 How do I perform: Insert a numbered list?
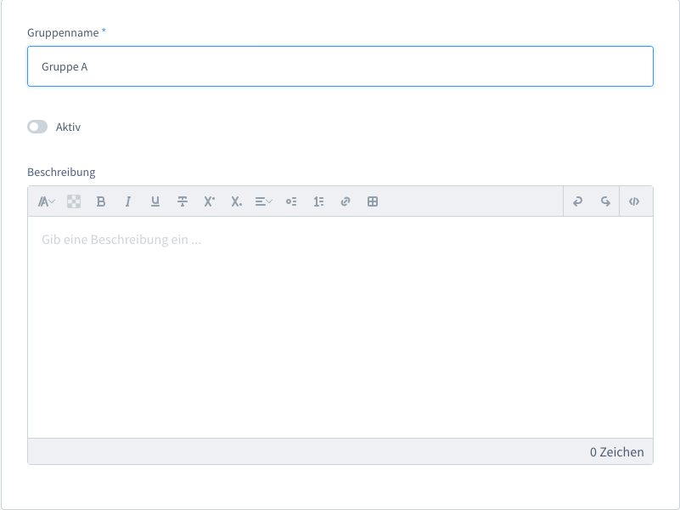click(x=318, y=201)
